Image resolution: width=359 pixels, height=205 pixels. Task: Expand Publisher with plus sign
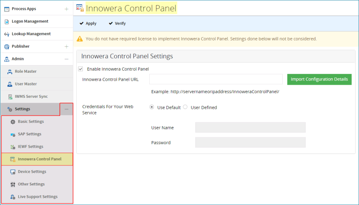click(x=67, y=46)
